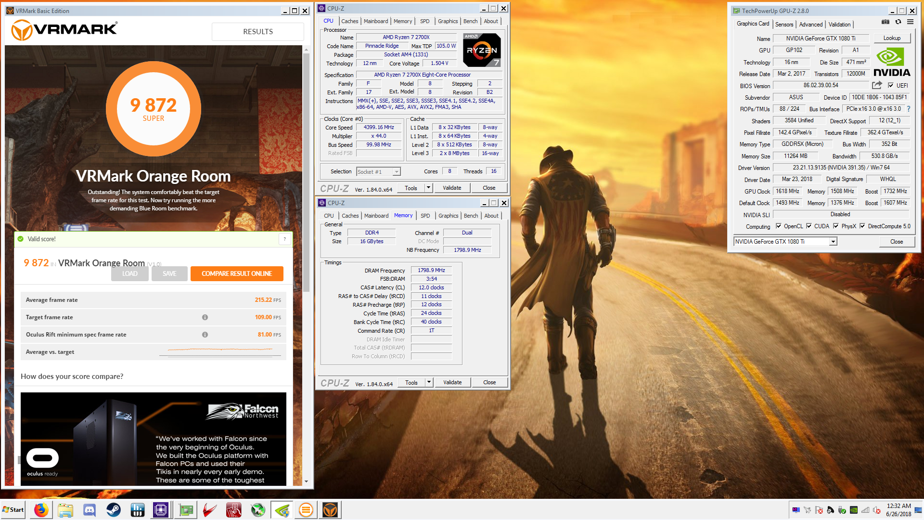Click the Falcon Northwest ad banner
Viewport: 924px width, 520px height.
(x=154, y=439)
